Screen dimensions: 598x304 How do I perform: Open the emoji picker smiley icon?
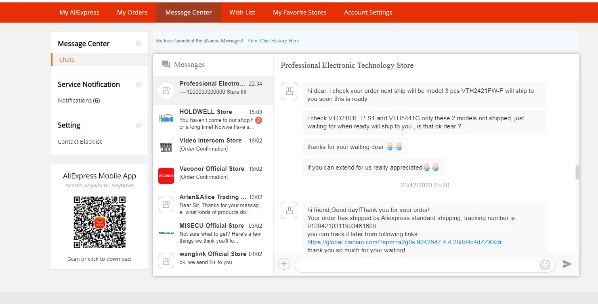tap(545, 264)
